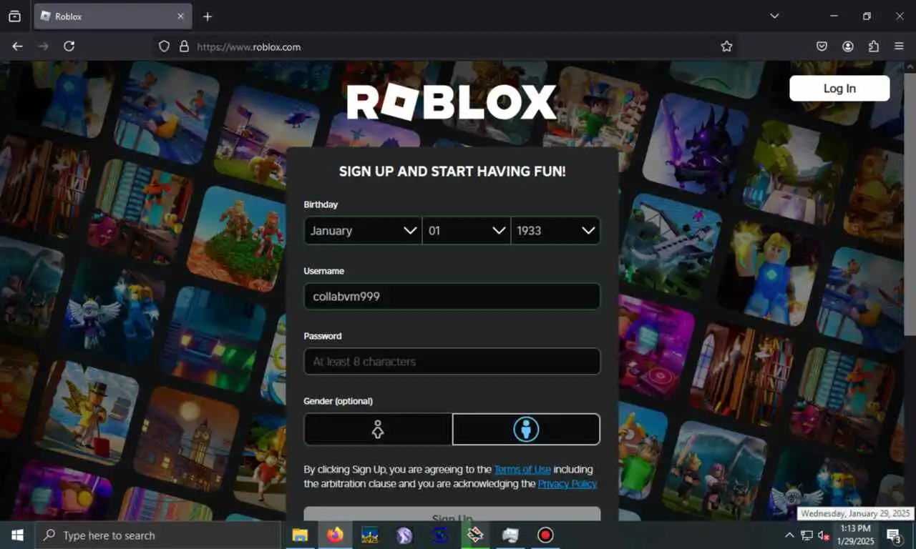Close the Roblox tab
916x549 pixels.
pyautogui.click(x=180, y=16)
